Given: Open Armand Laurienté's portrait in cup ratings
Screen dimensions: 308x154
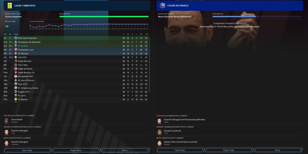Looking at the screenshot, I should [x=159, y=132].
